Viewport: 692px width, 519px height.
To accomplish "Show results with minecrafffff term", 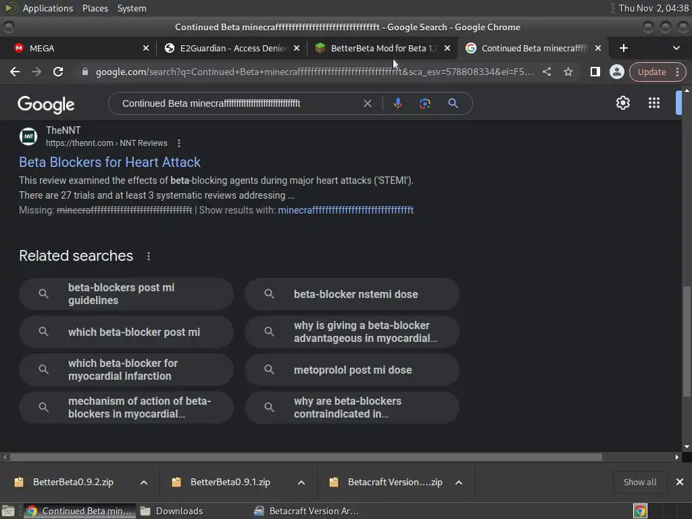I will pyautogui.click(x=345, y=210).
